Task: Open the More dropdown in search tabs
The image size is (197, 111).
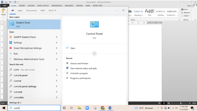Action: pos(52,10)
